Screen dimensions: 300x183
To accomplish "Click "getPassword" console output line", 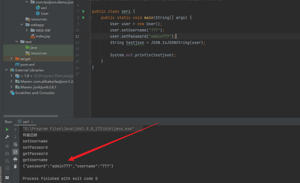I will point(35,154).
